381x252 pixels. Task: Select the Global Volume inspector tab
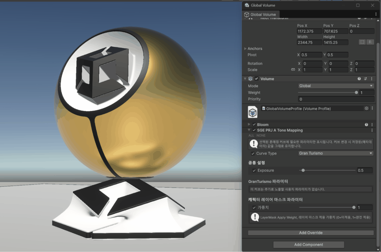tap(261, 14)
